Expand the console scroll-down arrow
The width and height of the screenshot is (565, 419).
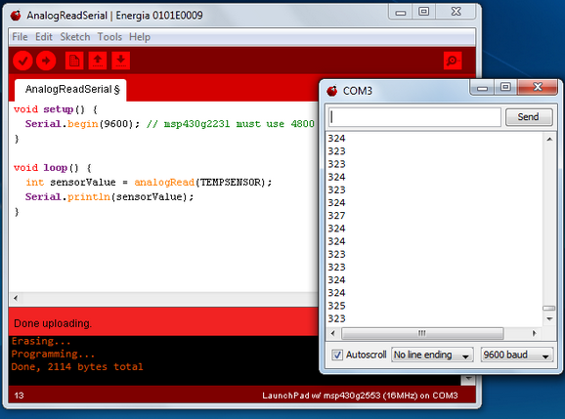click(468, 379)
